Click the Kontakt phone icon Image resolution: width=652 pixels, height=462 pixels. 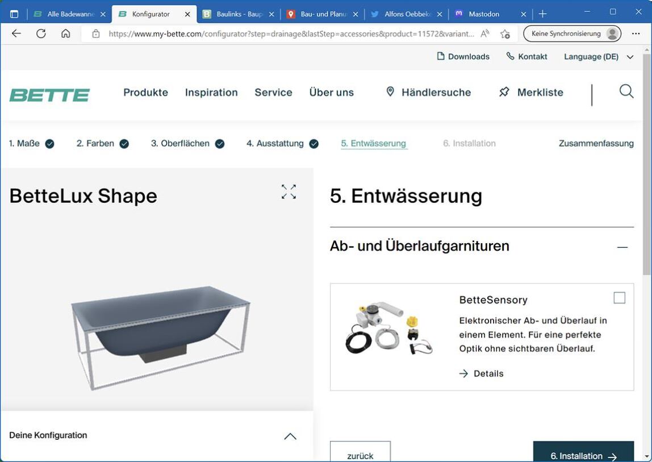point(510,56)
